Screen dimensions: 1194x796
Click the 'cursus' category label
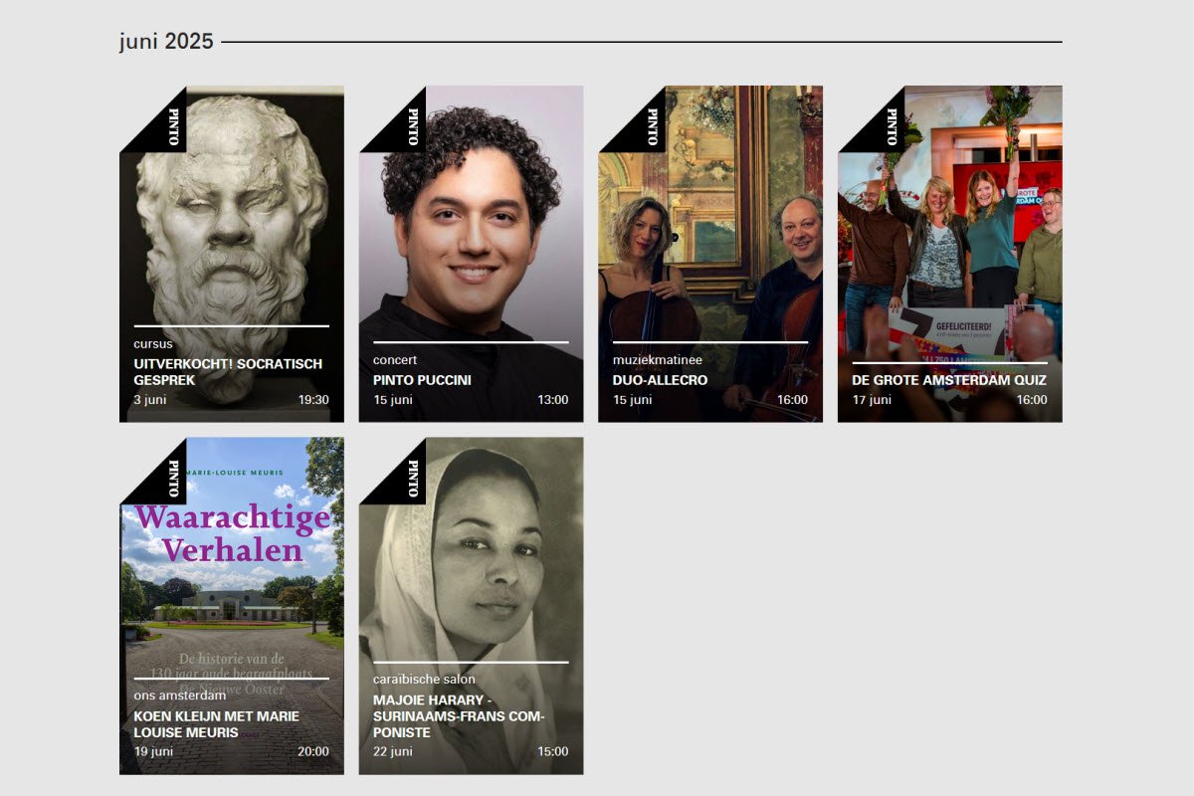[153, 344]
